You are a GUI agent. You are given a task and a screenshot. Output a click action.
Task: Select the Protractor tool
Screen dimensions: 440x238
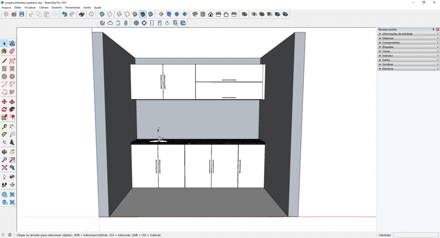(4, 135)
